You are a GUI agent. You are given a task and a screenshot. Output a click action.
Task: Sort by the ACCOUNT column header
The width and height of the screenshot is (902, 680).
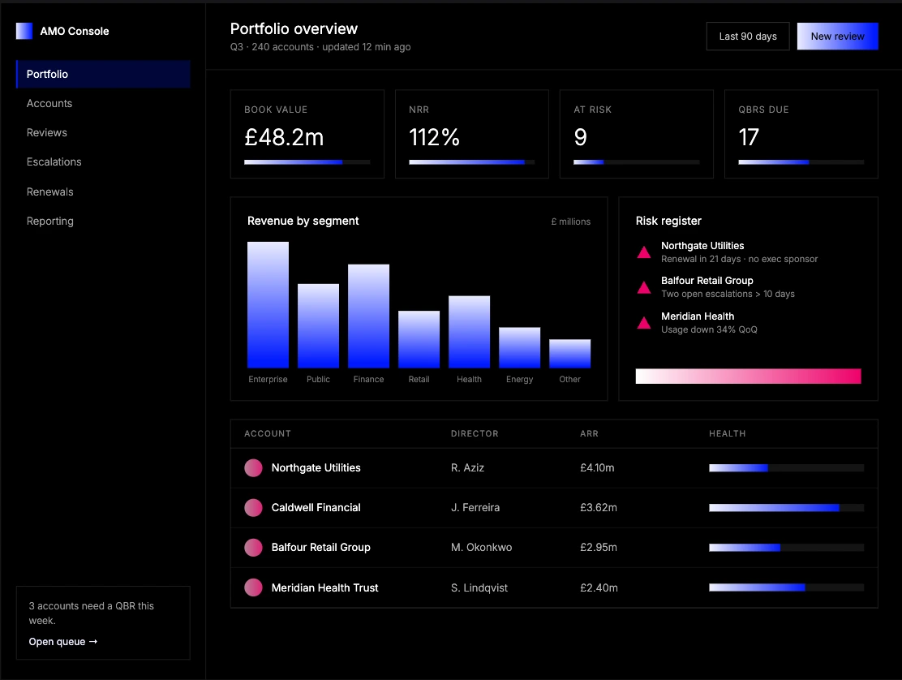[x=268, y=434]
